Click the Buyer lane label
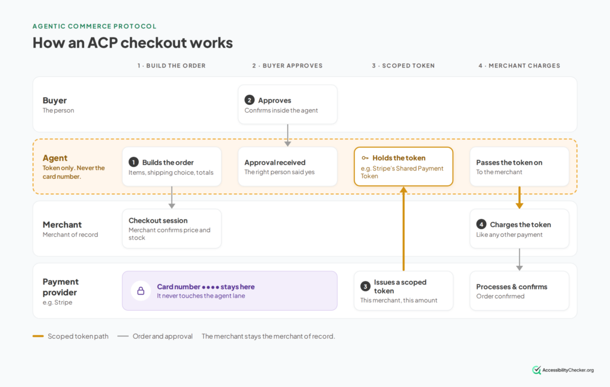Screen dimensions: 610x387 point(55,100)
